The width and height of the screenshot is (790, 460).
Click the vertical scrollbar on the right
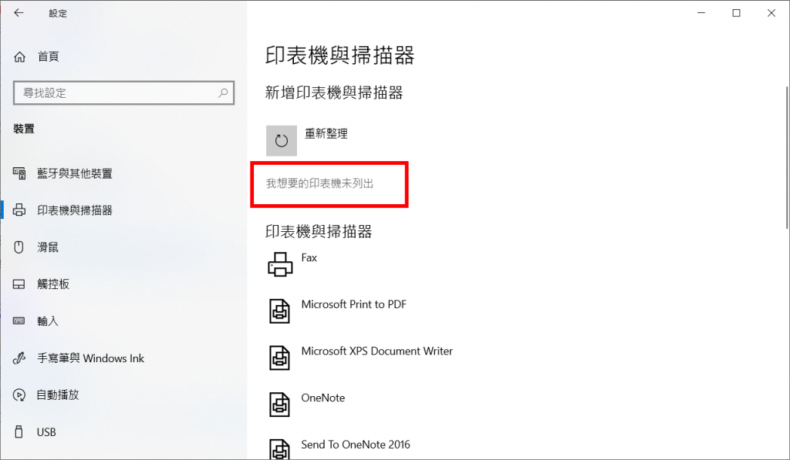click(x=787, y=157)
